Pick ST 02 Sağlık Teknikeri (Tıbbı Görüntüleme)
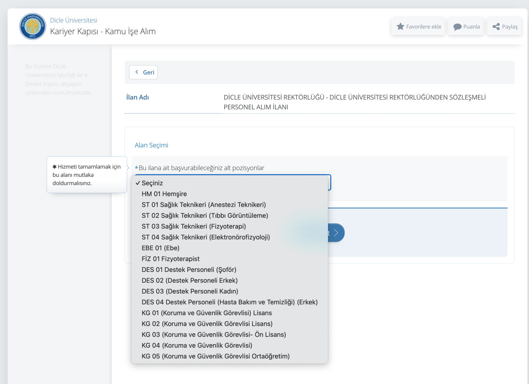 (205, 216)
